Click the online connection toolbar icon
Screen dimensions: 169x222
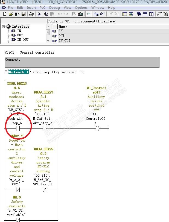(x=96, y=14)
